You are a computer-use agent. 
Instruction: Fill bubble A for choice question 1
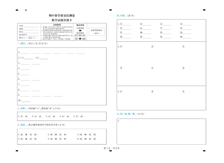tap(22, 135)
